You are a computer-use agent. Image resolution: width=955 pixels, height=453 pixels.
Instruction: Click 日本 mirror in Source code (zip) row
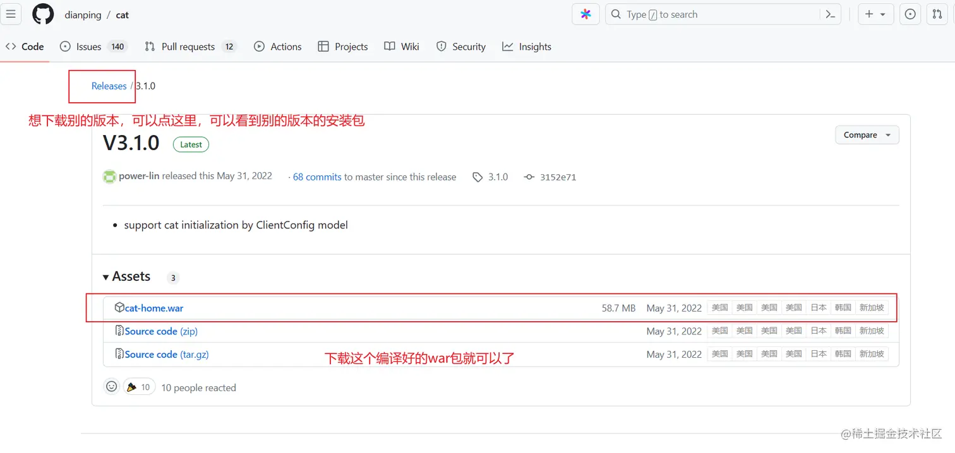point(819,331)
